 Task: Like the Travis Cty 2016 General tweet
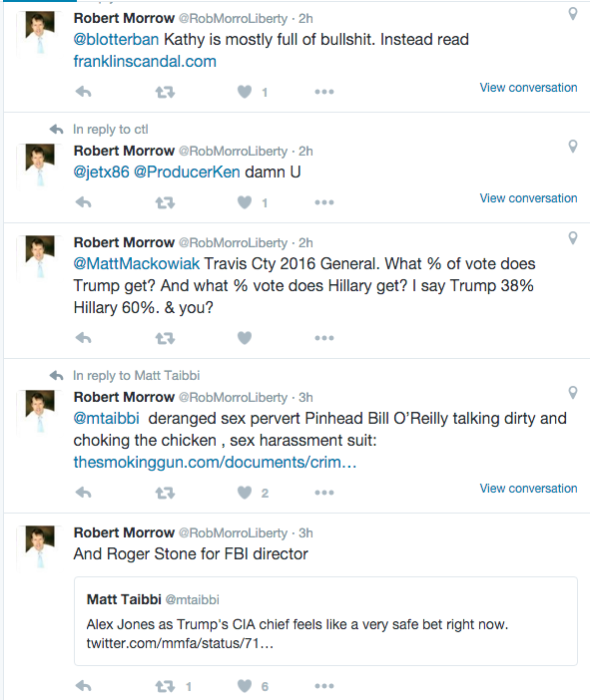coord(245,338)
